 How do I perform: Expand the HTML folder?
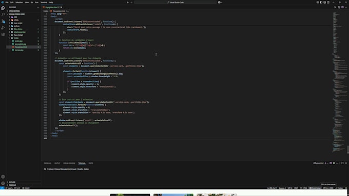(x=24, y=20)
